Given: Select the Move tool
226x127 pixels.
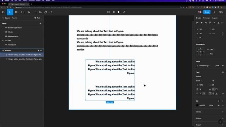Looking at the screenshot, I should coord(10,12).
